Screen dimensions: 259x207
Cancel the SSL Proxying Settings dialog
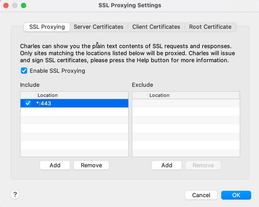pyautogui.click(x=201, y=195)
